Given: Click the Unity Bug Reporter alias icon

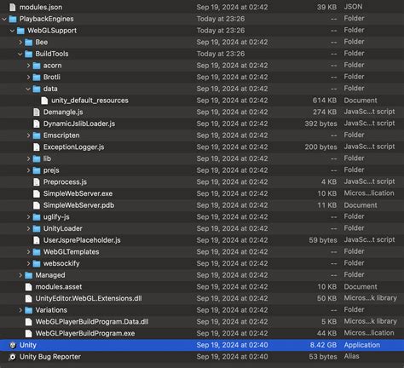Looking at the screenshot, I should 13,357.
